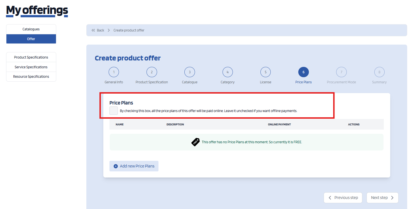
Task: Open Resource Specifications in sidebar
Action: pyautogui.click(x=31, y=77)
